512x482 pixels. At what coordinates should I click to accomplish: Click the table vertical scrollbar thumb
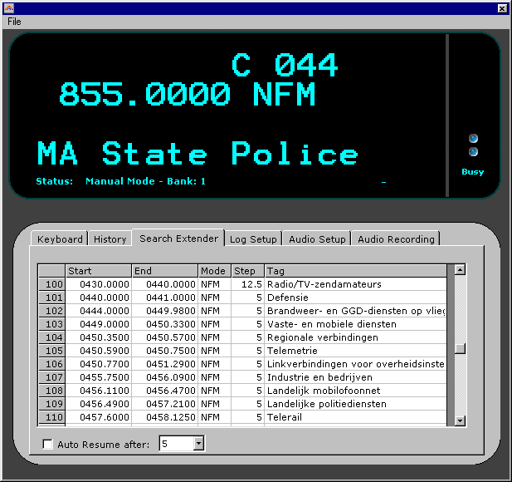(460, 348)
